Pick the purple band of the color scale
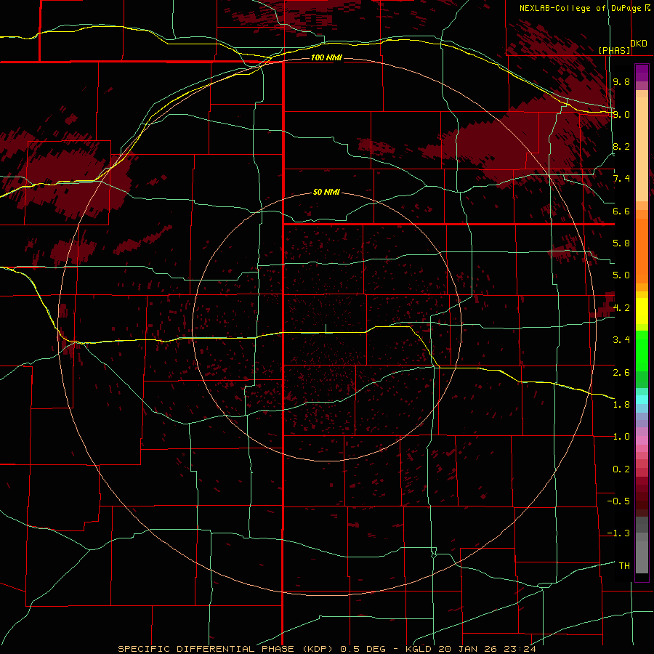 point(642,73)
